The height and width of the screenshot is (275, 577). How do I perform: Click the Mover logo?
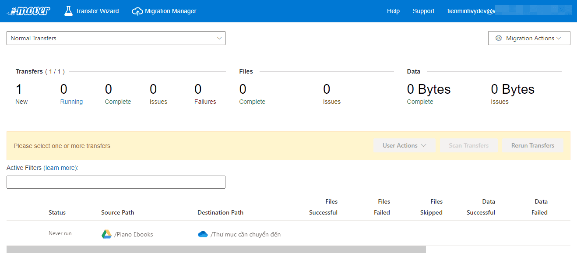[29, 11]
